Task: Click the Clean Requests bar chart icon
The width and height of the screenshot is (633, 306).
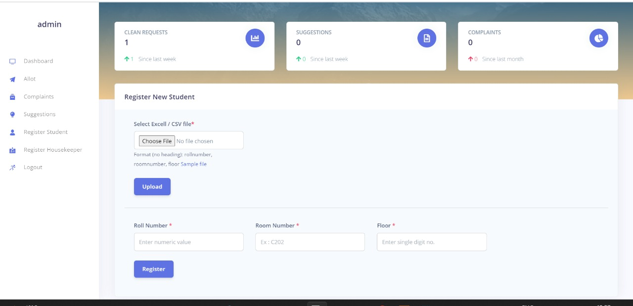Action: [255, 38]
